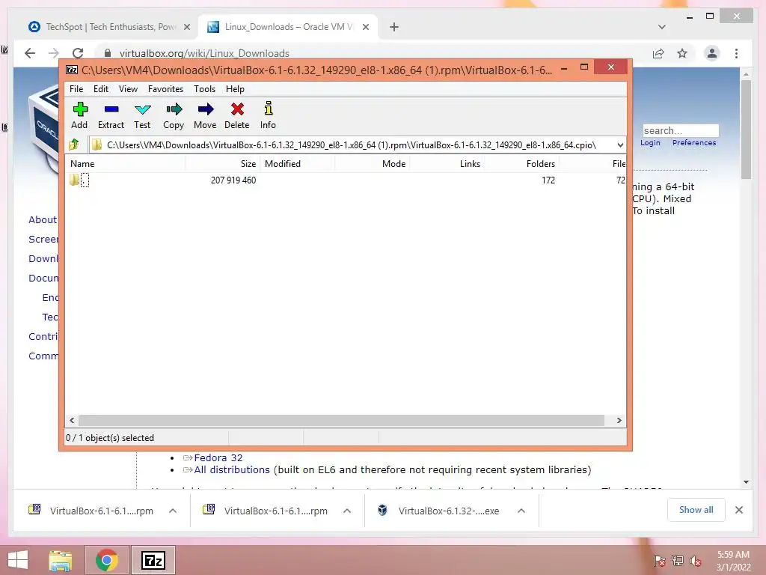Open the Chrome three-dot menu
Screen dimensions: 766x575
[x=736, y=53]
